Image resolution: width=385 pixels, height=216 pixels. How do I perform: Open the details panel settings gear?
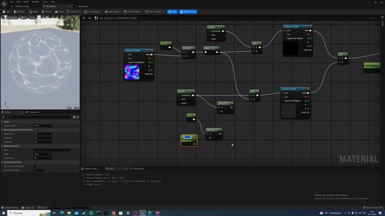pyautogui.click(x=78, y=117)
